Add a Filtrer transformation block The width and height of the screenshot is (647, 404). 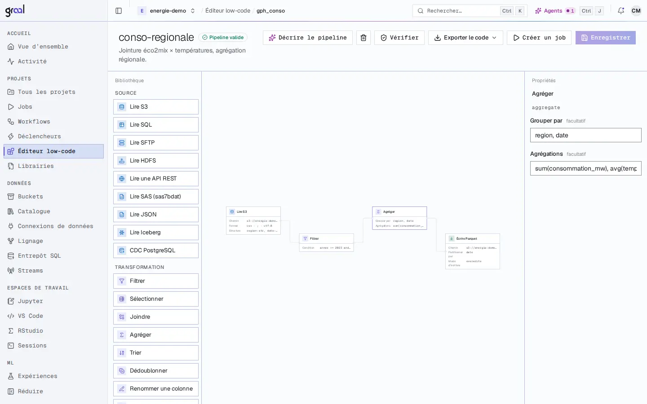[x=156, y=281]
